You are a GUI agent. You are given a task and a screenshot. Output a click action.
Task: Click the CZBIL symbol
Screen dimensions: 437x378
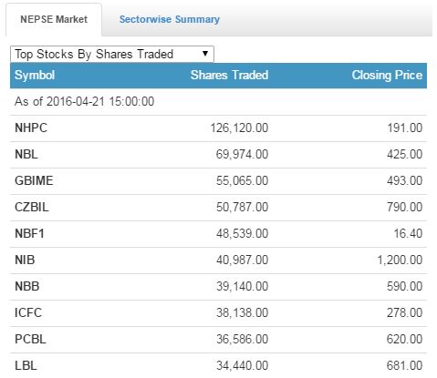tap(32, 207)
